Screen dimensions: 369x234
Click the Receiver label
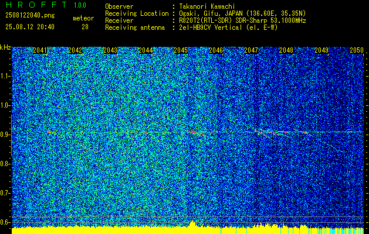119,20
